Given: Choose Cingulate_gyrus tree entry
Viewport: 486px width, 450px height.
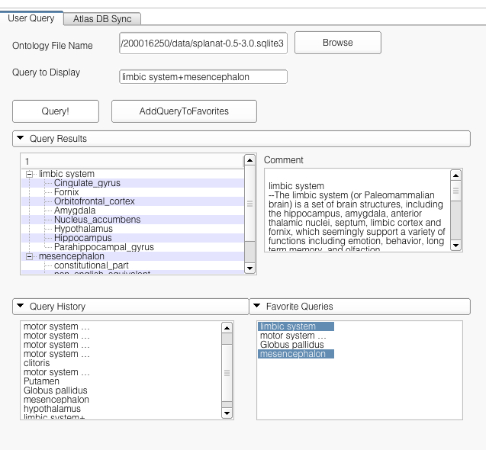Looking at the screenshot, I should tap(87, 183).
